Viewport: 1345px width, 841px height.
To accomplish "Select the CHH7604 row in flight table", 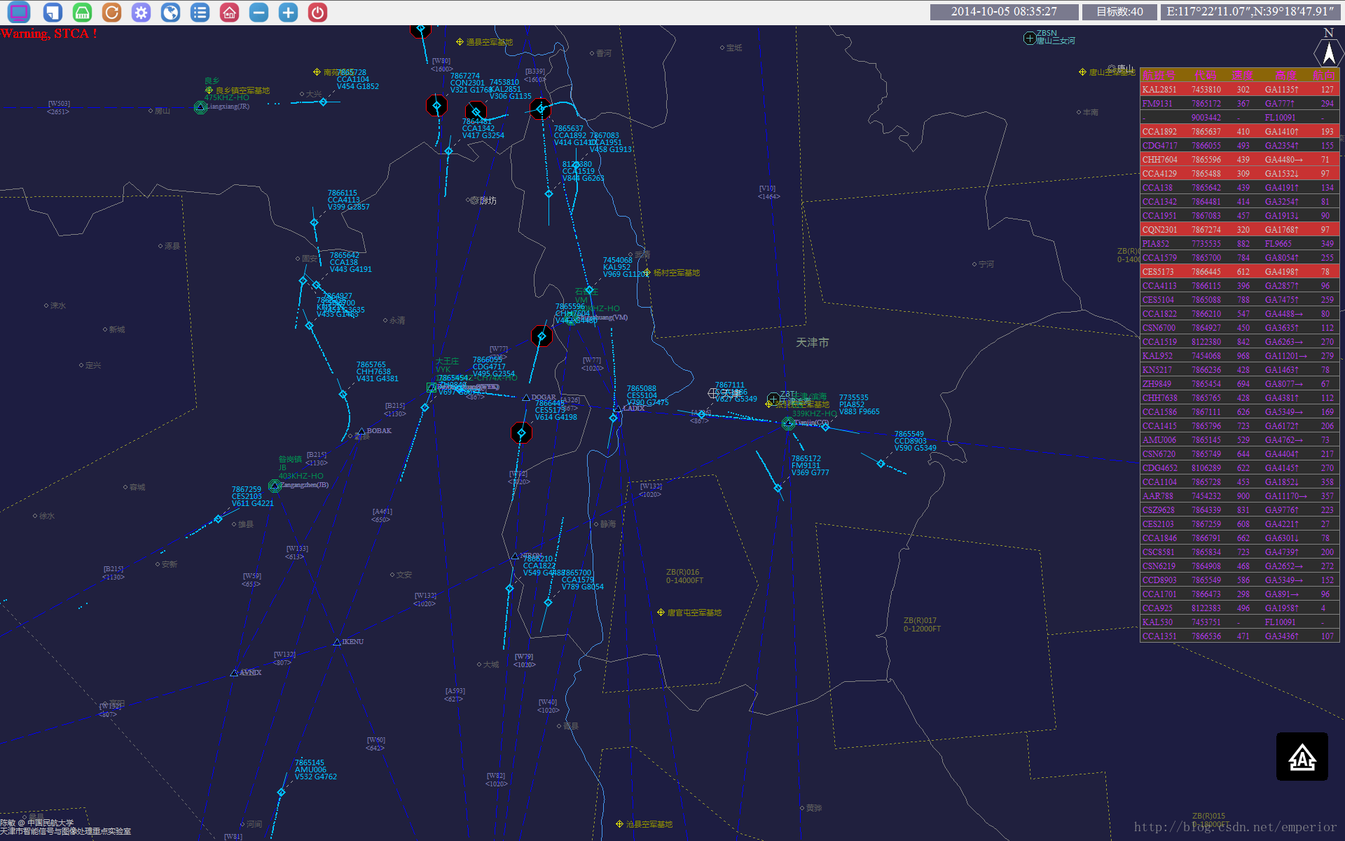I will pos(1240,160).
